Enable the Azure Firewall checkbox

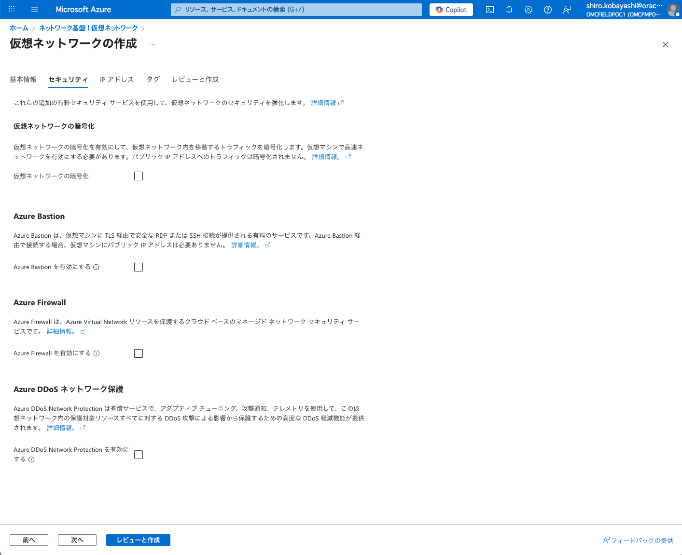pos(139,353)
